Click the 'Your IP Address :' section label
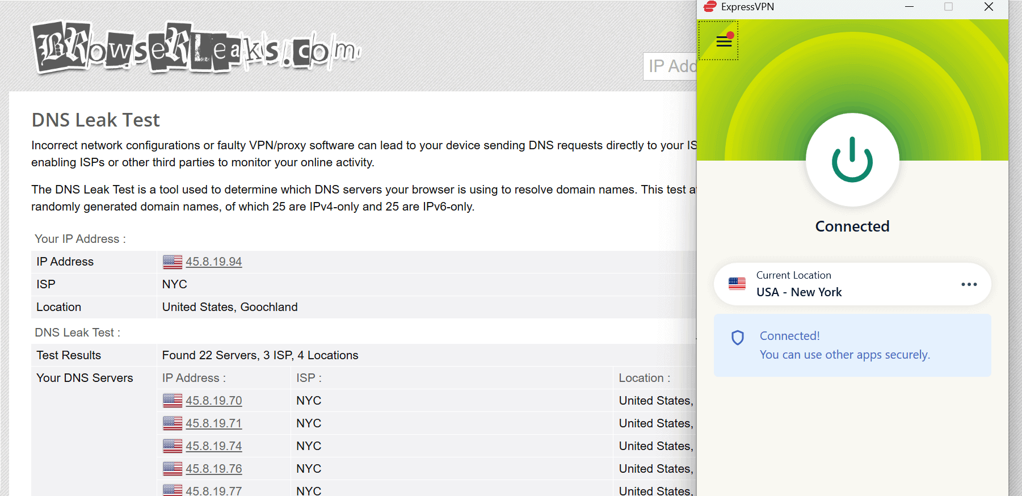 coord(80,239)
